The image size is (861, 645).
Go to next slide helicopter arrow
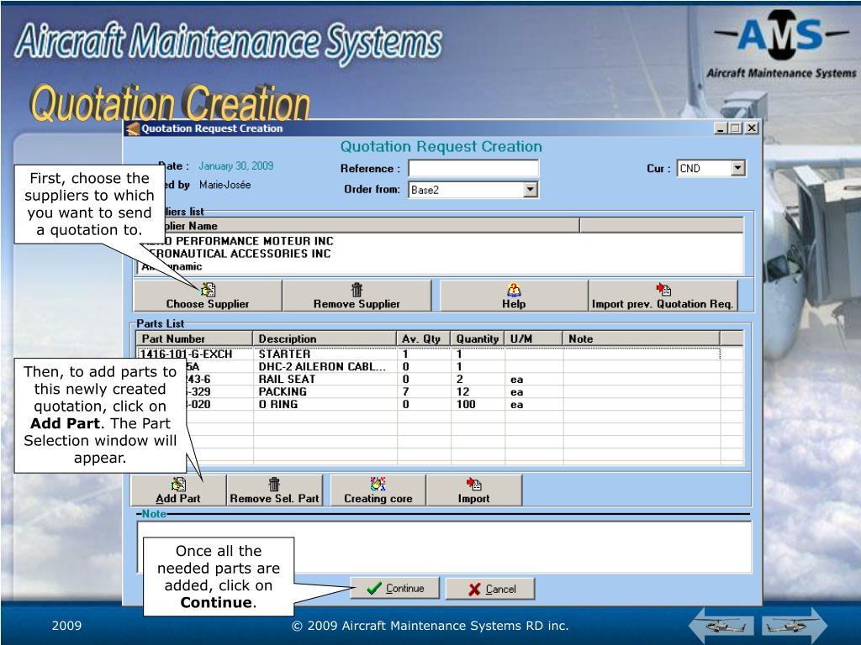(794, 625)
